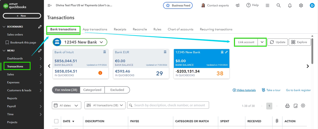Image resolution: width=318 pixels, height=129 pixels.
Task: Switch to the Categorized segment
Action: tap(92, 90)
